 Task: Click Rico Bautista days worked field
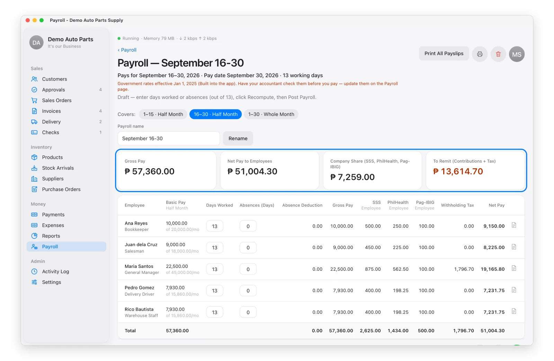[x=215, y=312]
